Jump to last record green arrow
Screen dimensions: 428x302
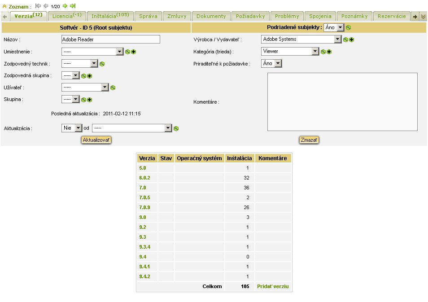(73, 6)
